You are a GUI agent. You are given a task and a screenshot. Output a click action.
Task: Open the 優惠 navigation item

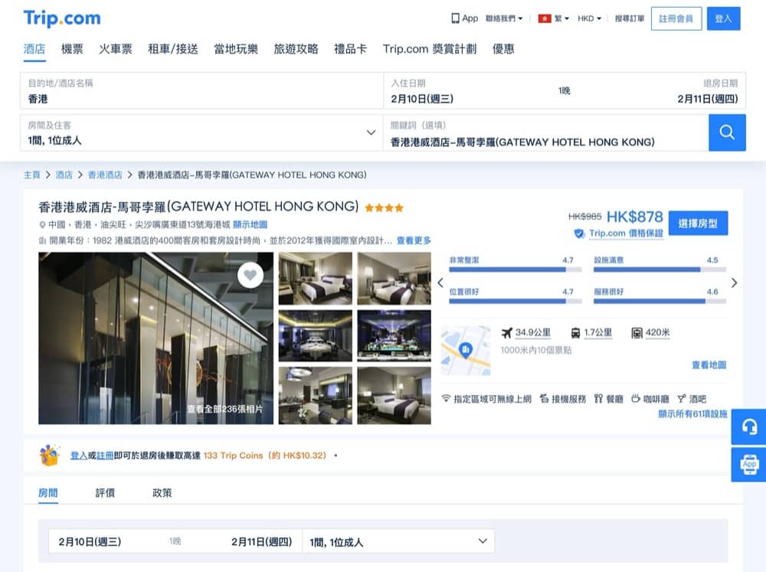503,49
